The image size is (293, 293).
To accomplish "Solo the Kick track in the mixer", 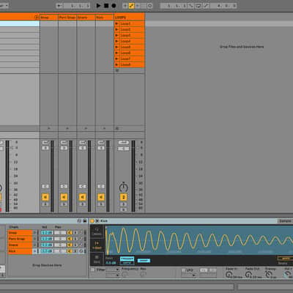I will click(x=101, y=204).
